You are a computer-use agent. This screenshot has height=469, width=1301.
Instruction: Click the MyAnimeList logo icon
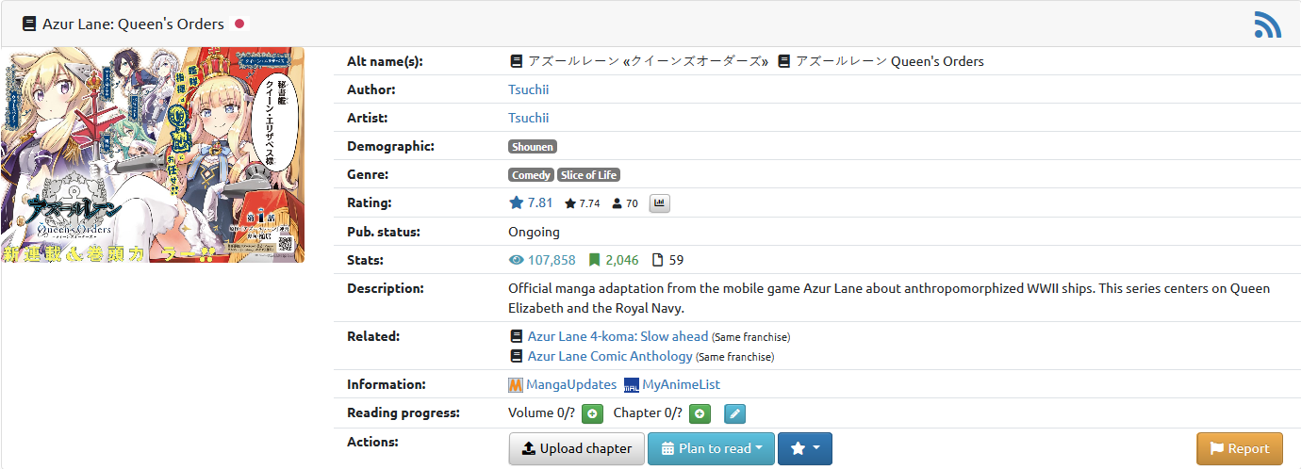point(632,385)
